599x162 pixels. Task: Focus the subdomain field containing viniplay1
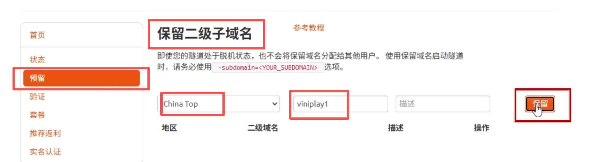341,104
